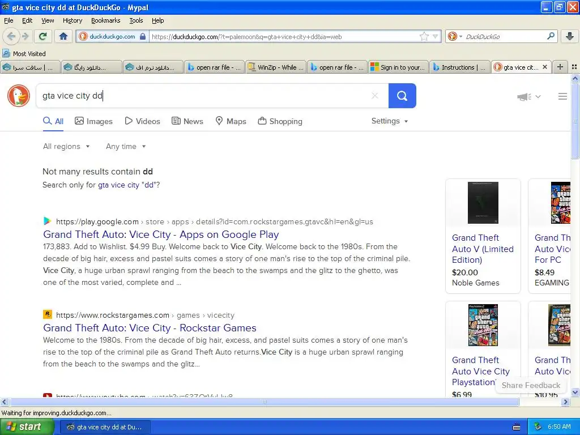Switch to the Sign in to your browser tab
Image resolution: width=580 pixels, height=435 pixels.
398,67
